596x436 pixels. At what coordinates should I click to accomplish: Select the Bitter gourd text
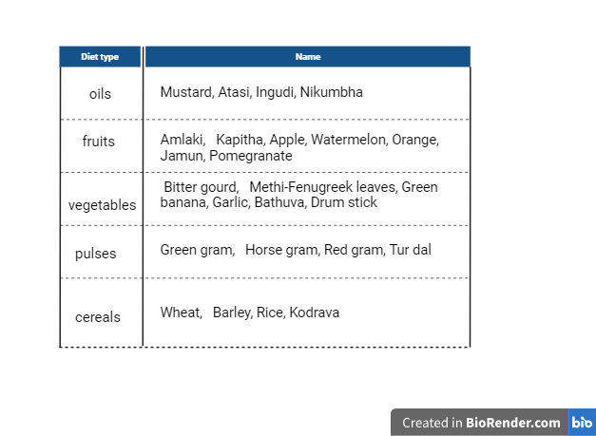[200, 187]
